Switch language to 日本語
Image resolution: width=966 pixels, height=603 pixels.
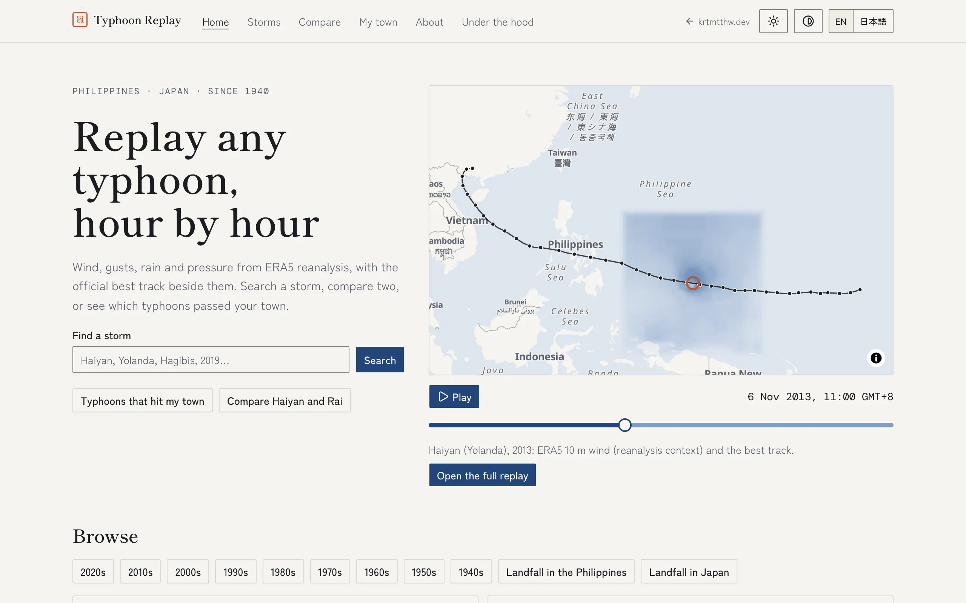pos(873,21)
